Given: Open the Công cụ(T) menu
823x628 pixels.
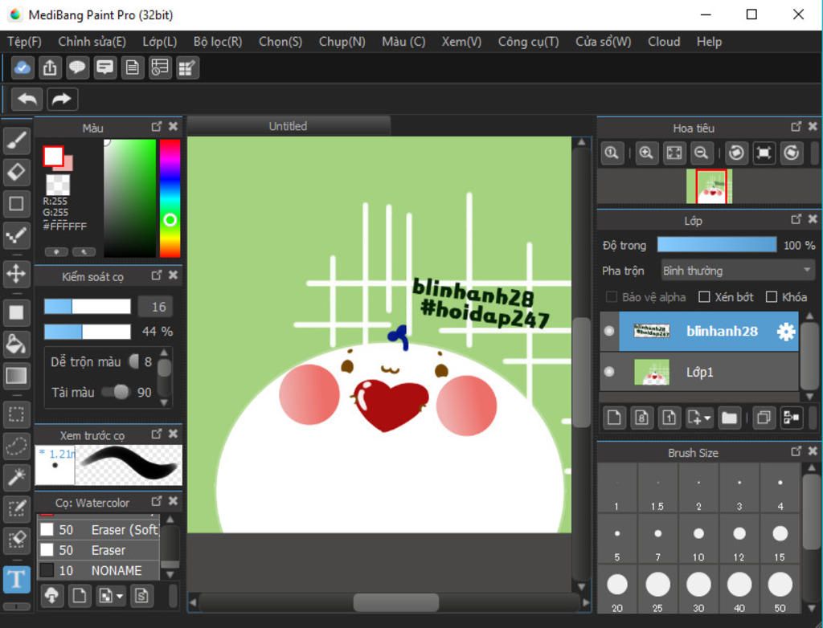Looking at the screenshot, I should pos(528,42).
